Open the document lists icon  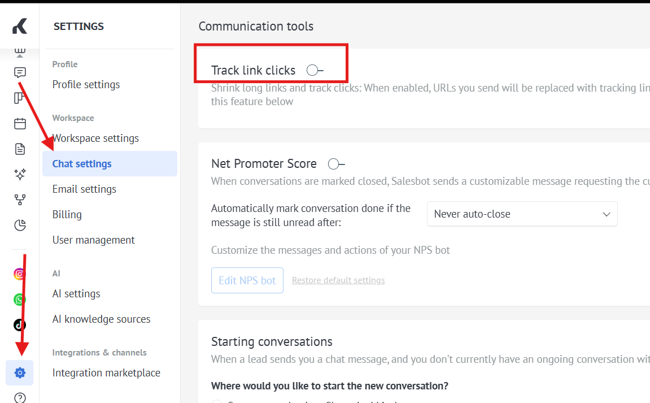click(x=20, y=149)
